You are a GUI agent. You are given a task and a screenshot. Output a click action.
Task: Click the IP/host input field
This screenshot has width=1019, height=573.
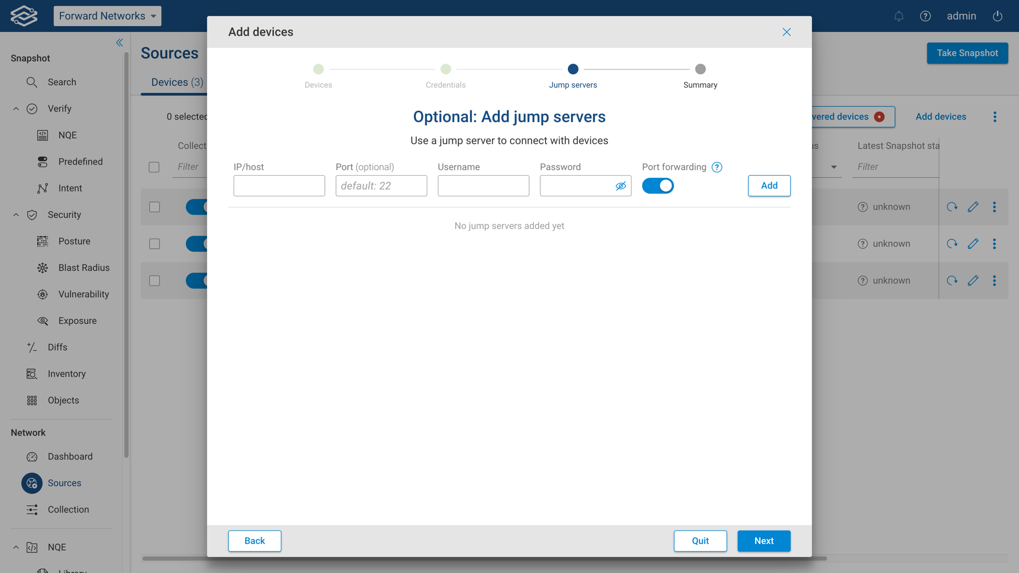pos(279,186)
